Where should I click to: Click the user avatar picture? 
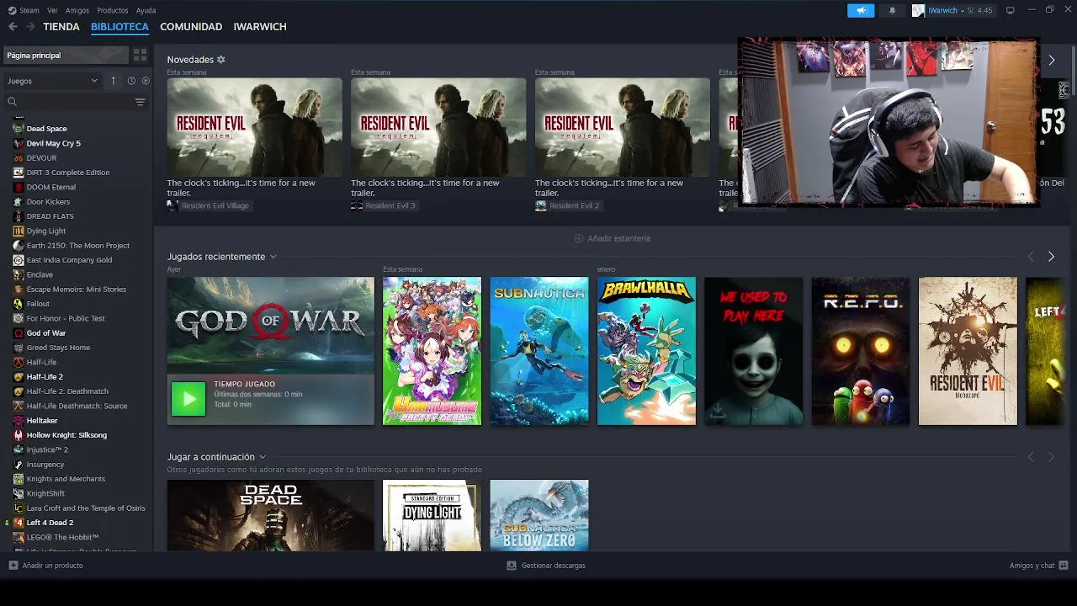pyautogui.click(x=918, y=10)
